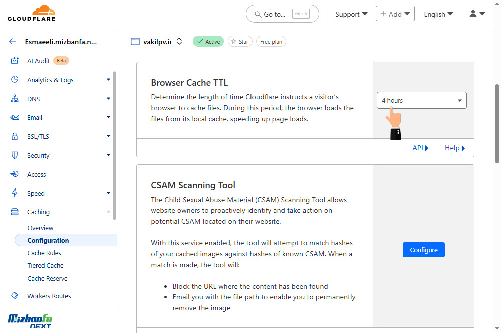Click the Speed lightning bolt icon

pyautogui.click(x=15, y=193)
